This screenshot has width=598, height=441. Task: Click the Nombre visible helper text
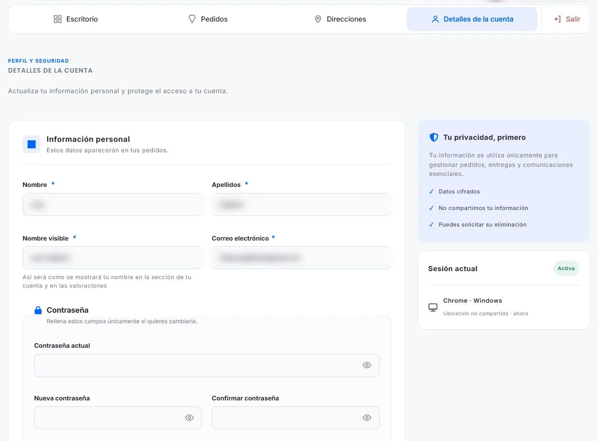click(x=107, y=282)
